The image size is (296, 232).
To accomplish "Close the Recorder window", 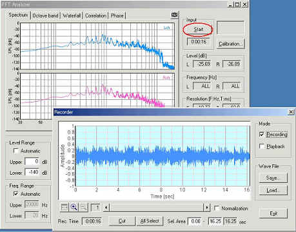I will click(291, 111).
